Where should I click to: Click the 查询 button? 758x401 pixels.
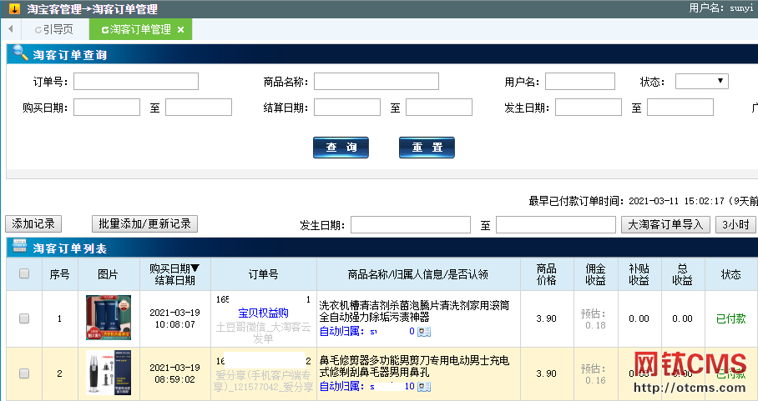pyautogui.click(x=341, y=148)
